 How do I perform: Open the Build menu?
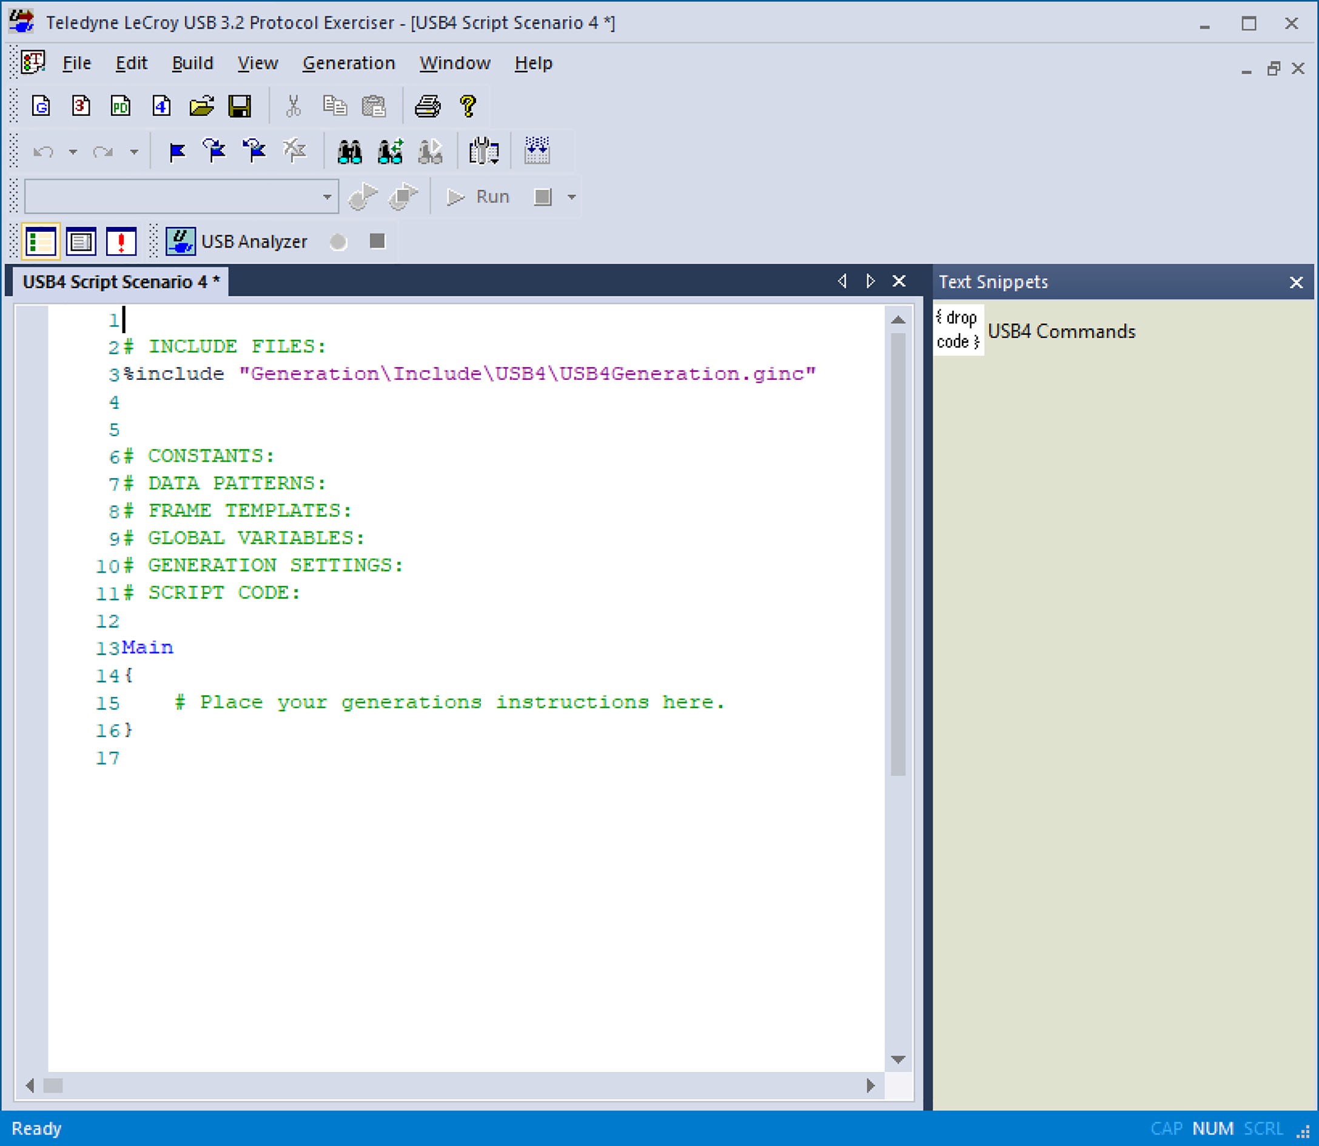192,62
